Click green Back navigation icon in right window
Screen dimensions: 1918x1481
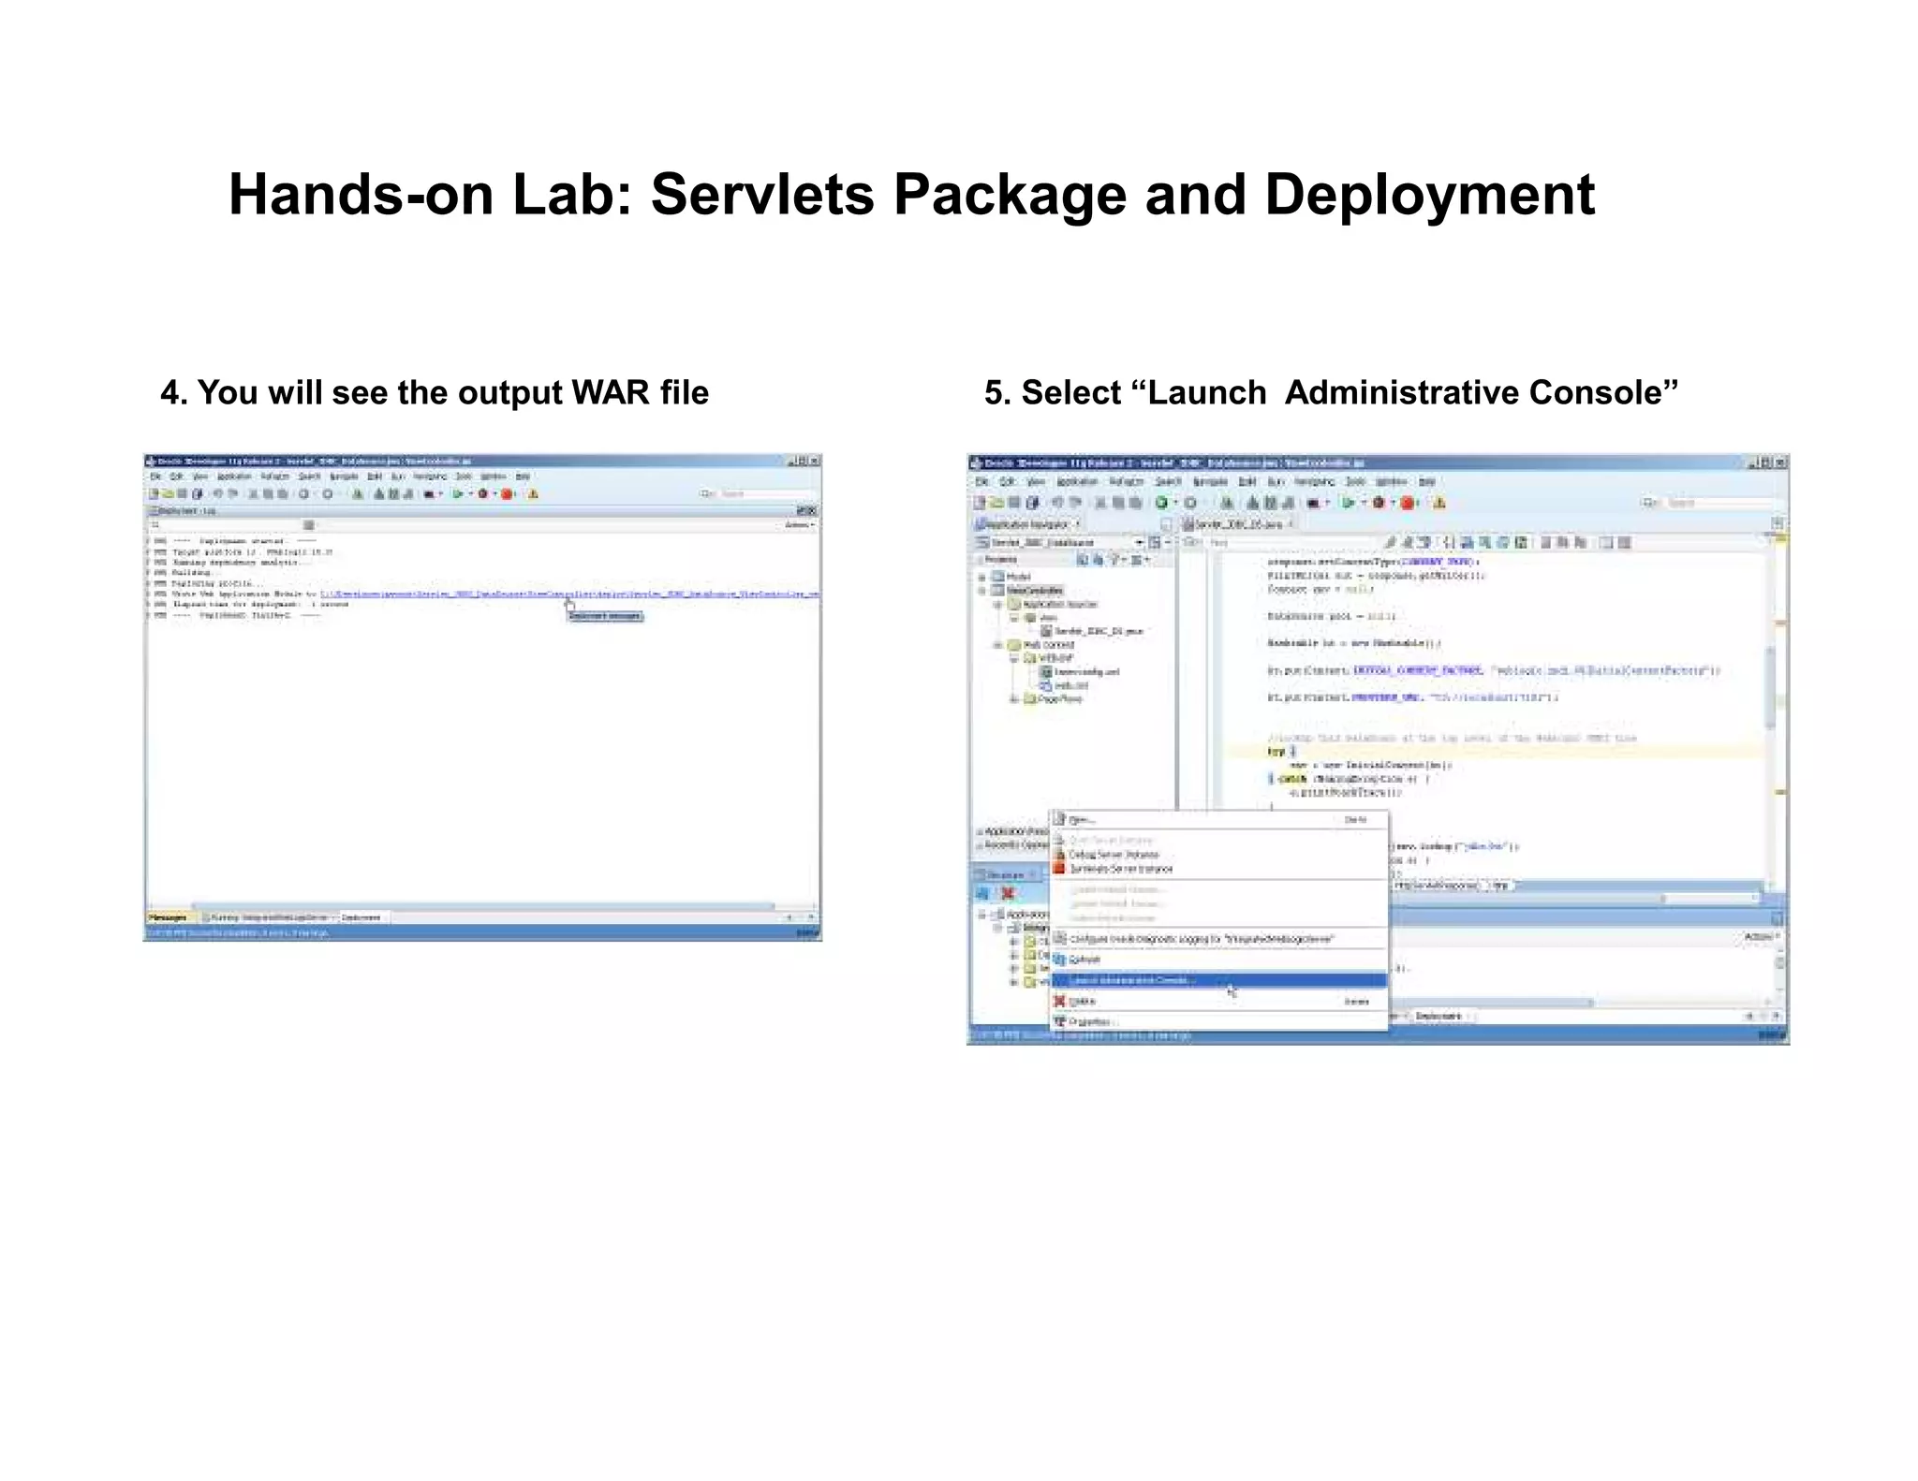pos(1161,503)
